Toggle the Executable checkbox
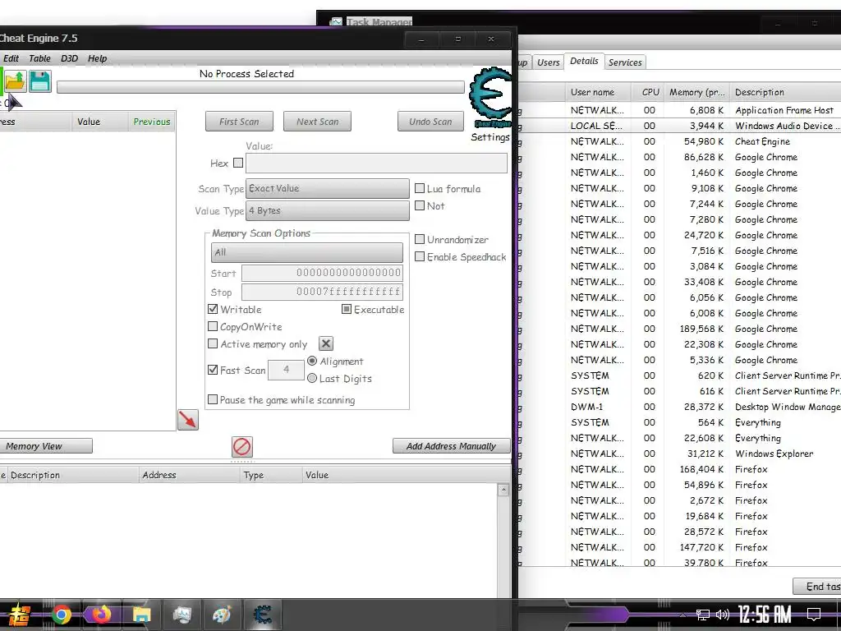The height and width of the screenshot is (631, 841). 347,309
